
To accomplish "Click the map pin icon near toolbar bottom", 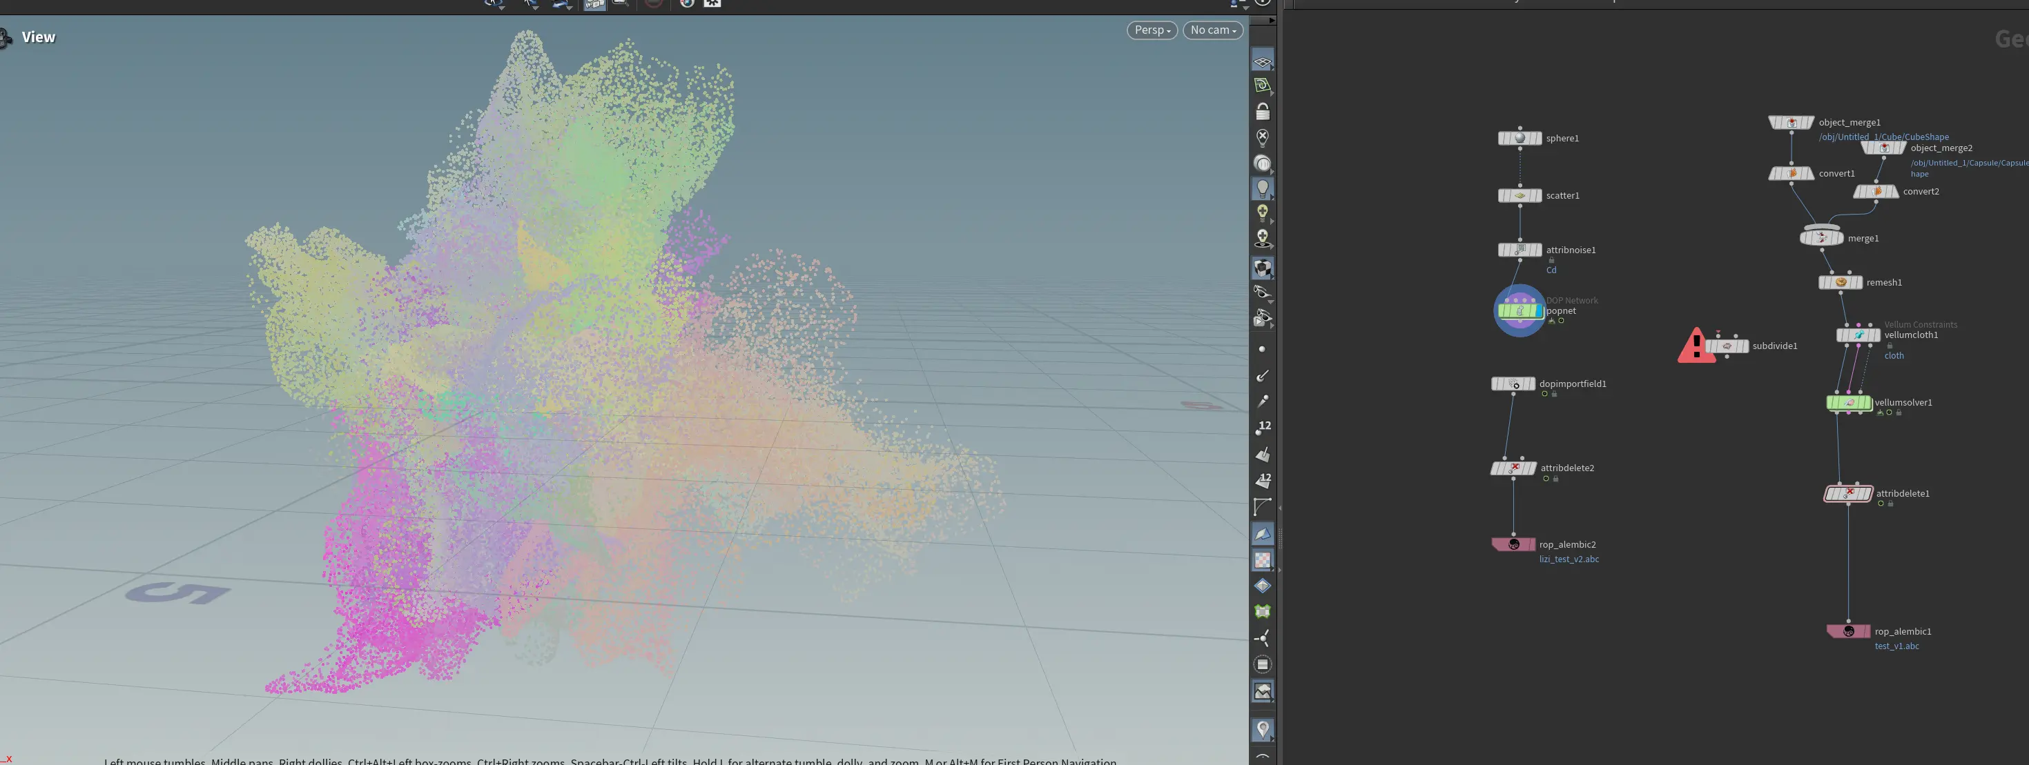I will coord(1263,730).
